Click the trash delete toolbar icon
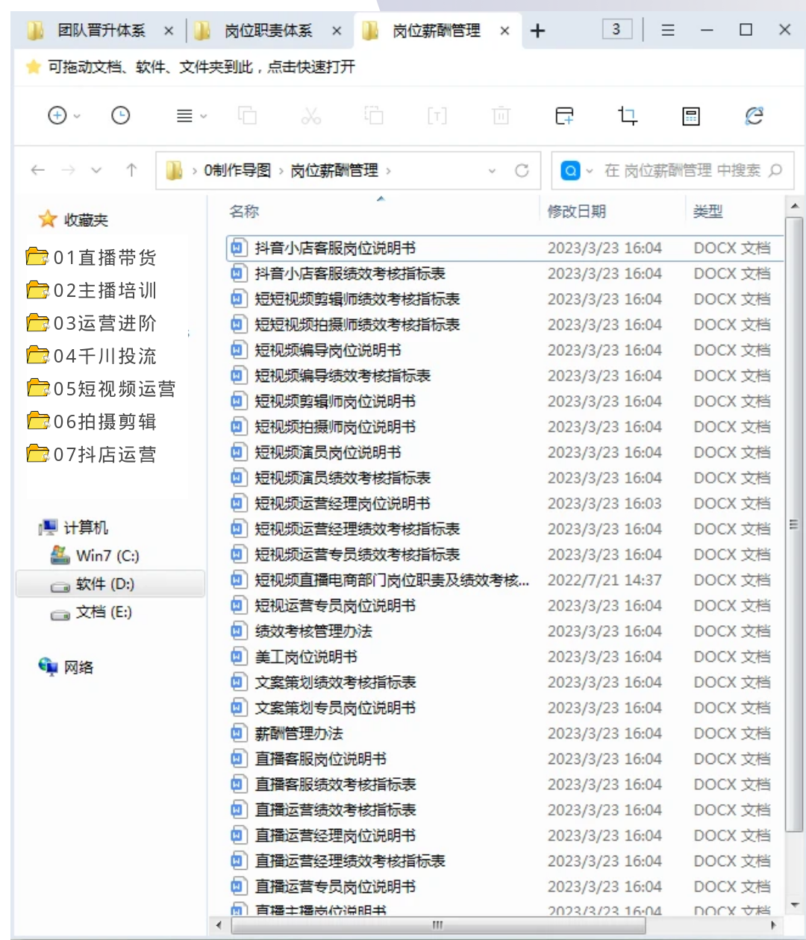This screenshot has height=940, width=806. 501,116
